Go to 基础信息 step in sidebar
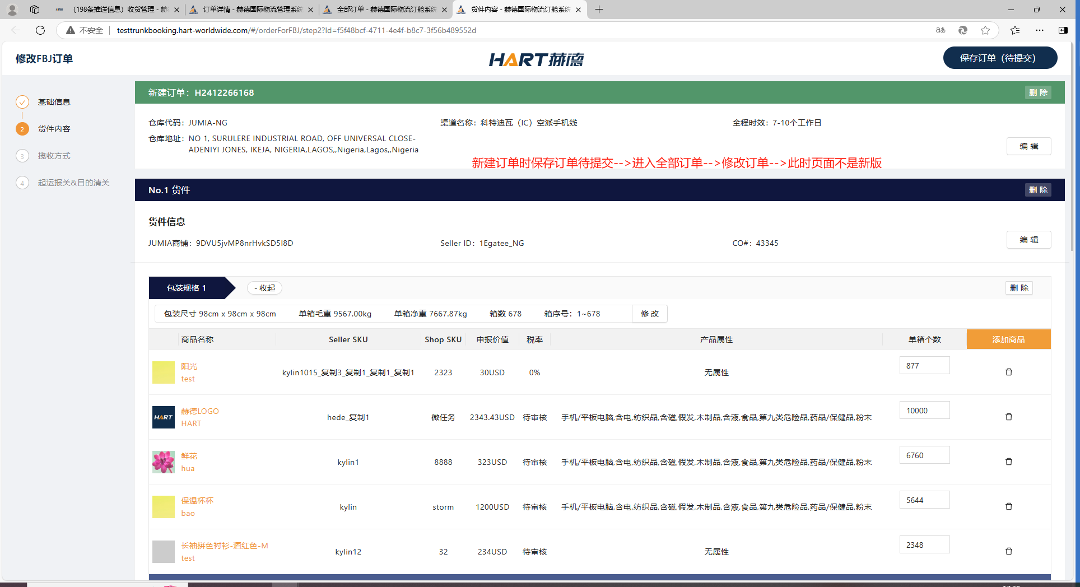Viewport: 1080px width, 587px height. point(54,102)
